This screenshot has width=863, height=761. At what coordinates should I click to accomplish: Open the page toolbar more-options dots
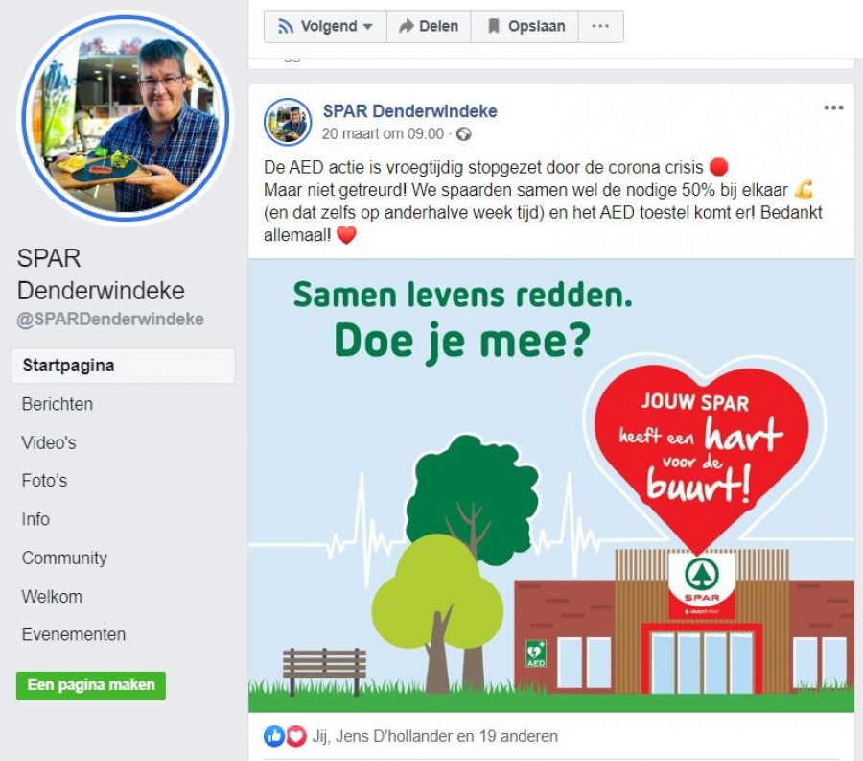coord(600,27)
